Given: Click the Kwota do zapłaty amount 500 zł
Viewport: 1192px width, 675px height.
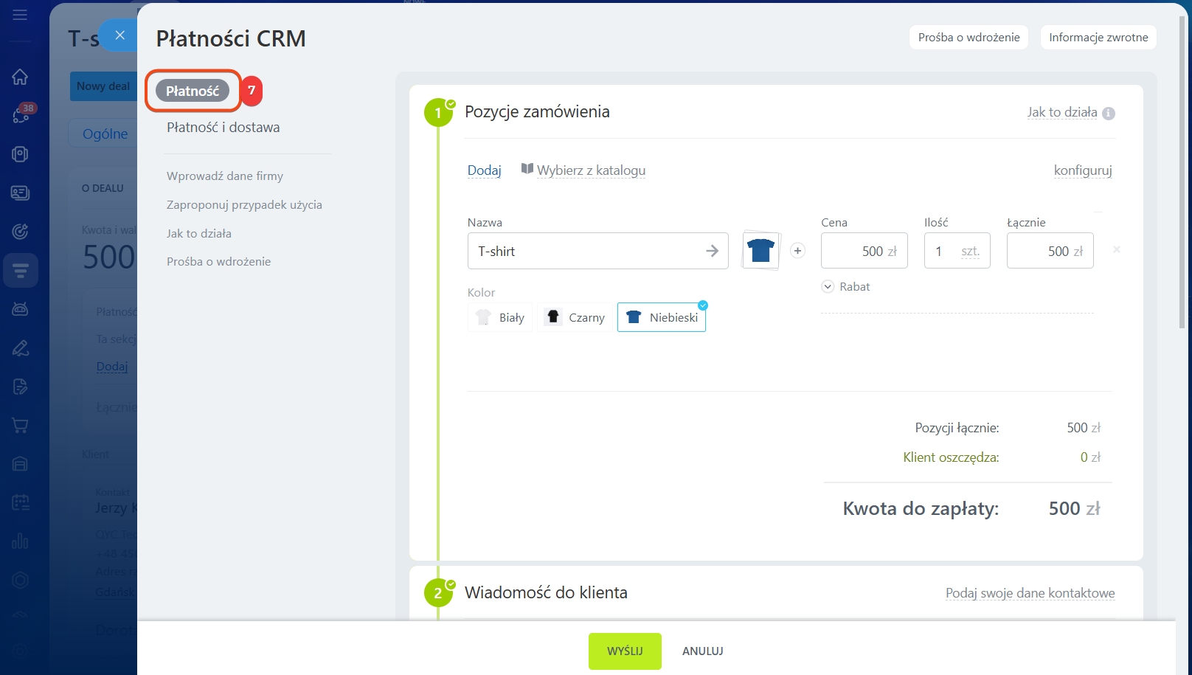Looking at the screenshot, I should [x=1075, y=508].
